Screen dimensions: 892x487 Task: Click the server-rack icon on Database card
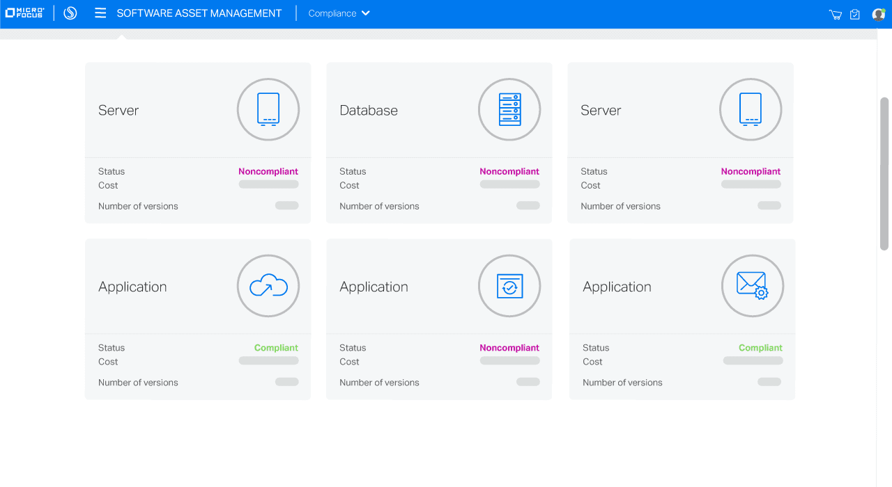(x=509, y=109)
